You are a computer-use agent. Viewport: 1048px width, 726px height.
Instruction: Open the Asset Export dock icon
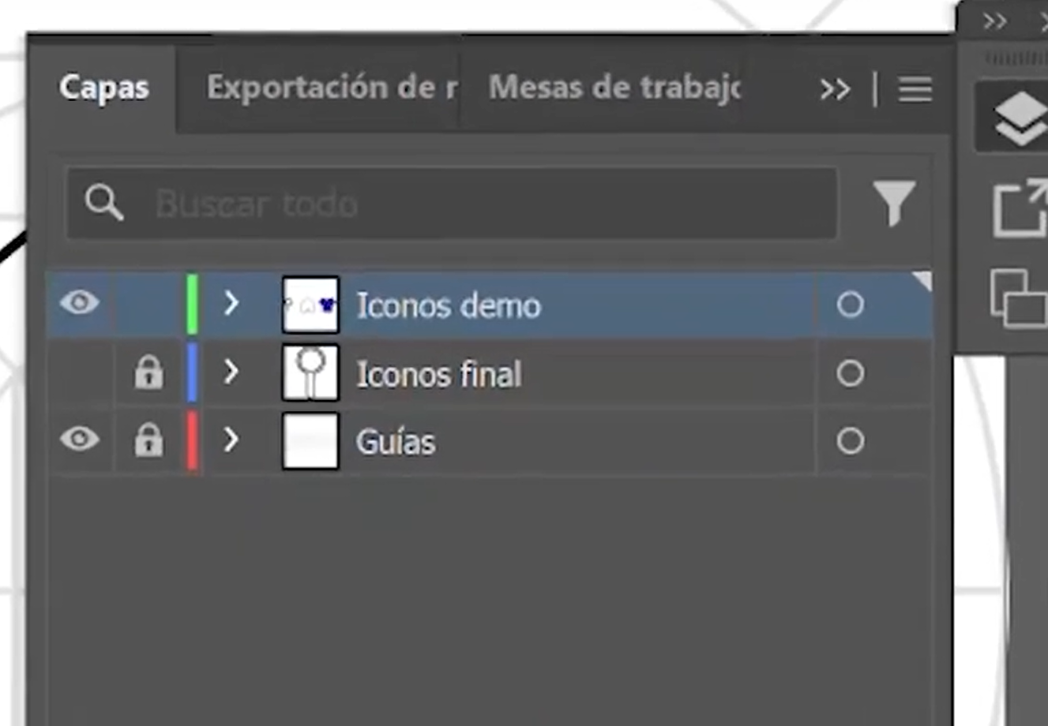[1019, 208]
